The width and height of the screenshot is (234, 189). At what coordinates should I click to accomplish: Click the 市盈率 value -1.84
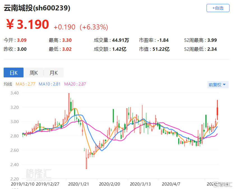click(x=163, y=40)
